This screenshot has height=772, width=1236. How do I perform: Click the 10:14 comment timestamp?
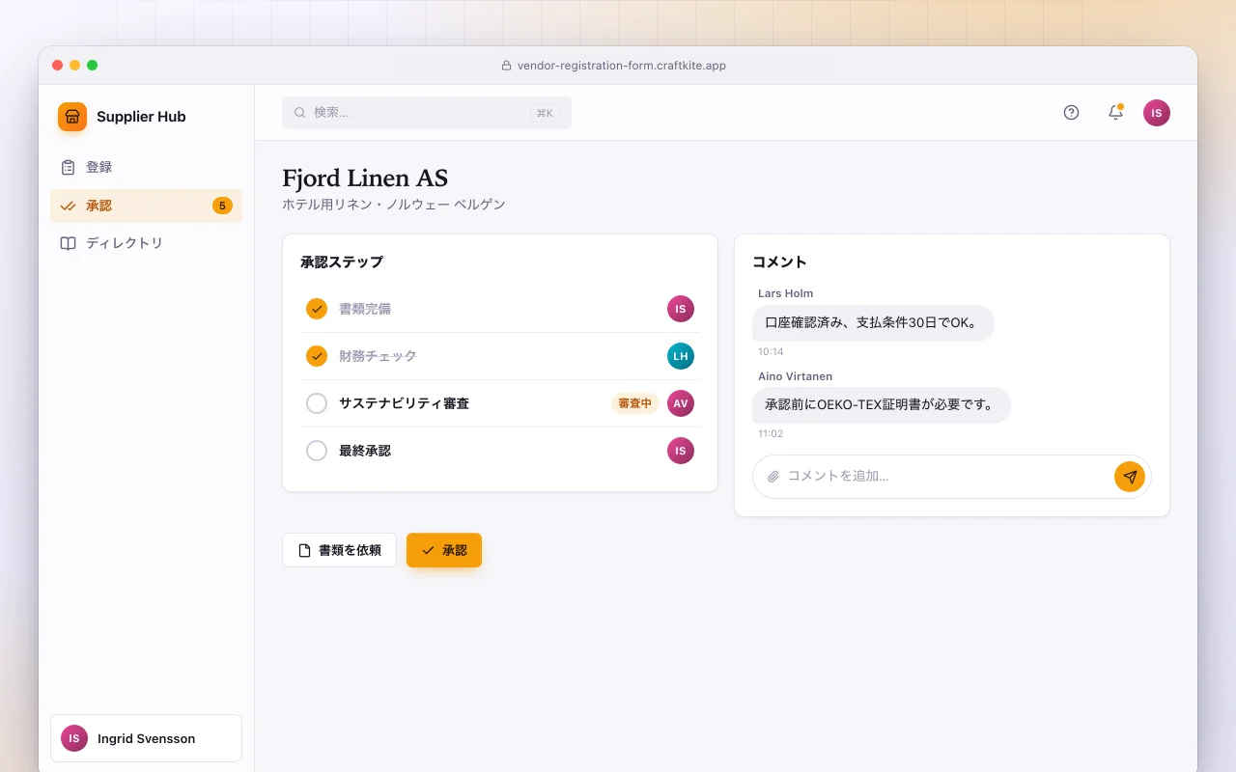pos(771,352)
